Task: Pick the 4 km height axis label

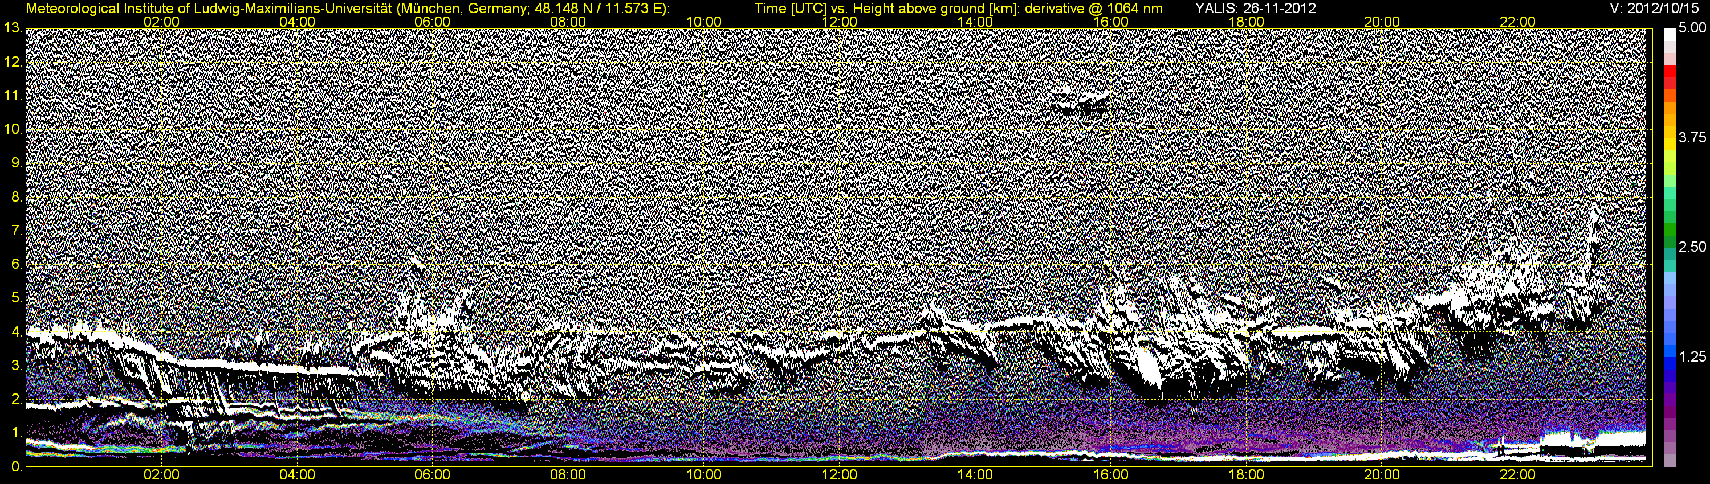Action: click(17, 332)
